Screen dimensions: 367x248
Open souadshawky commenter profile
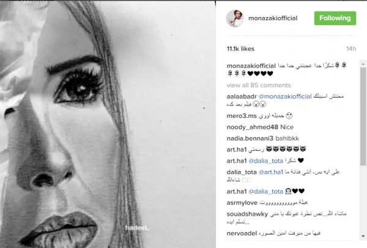247,214
